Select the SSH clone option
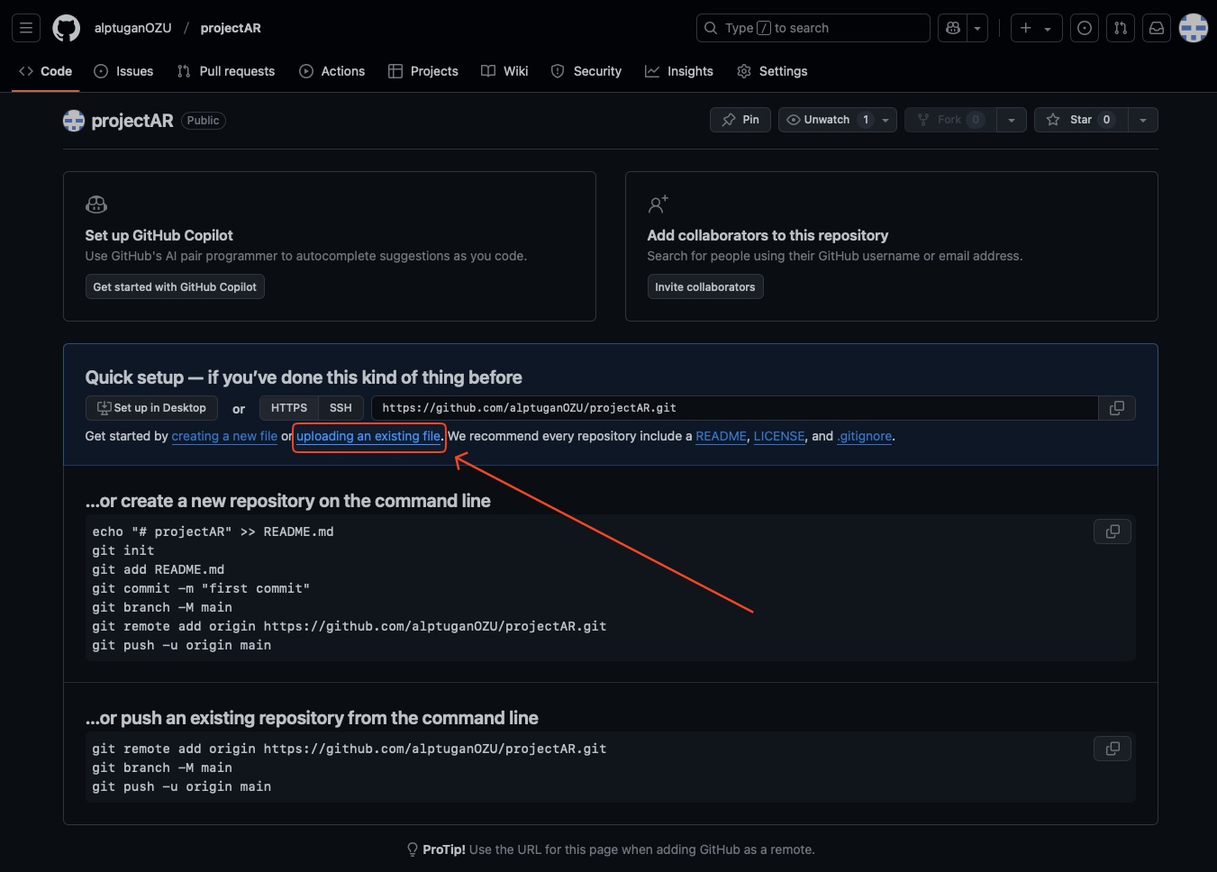 point(341,408)
